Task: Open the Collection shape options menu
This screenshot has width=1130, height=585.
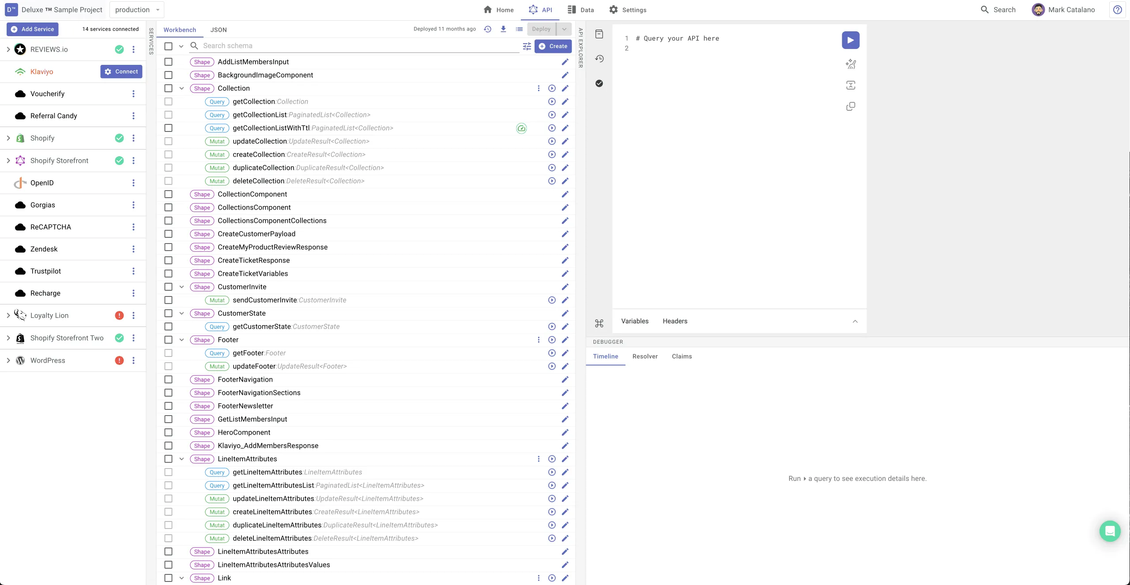Action: [539, 88]
